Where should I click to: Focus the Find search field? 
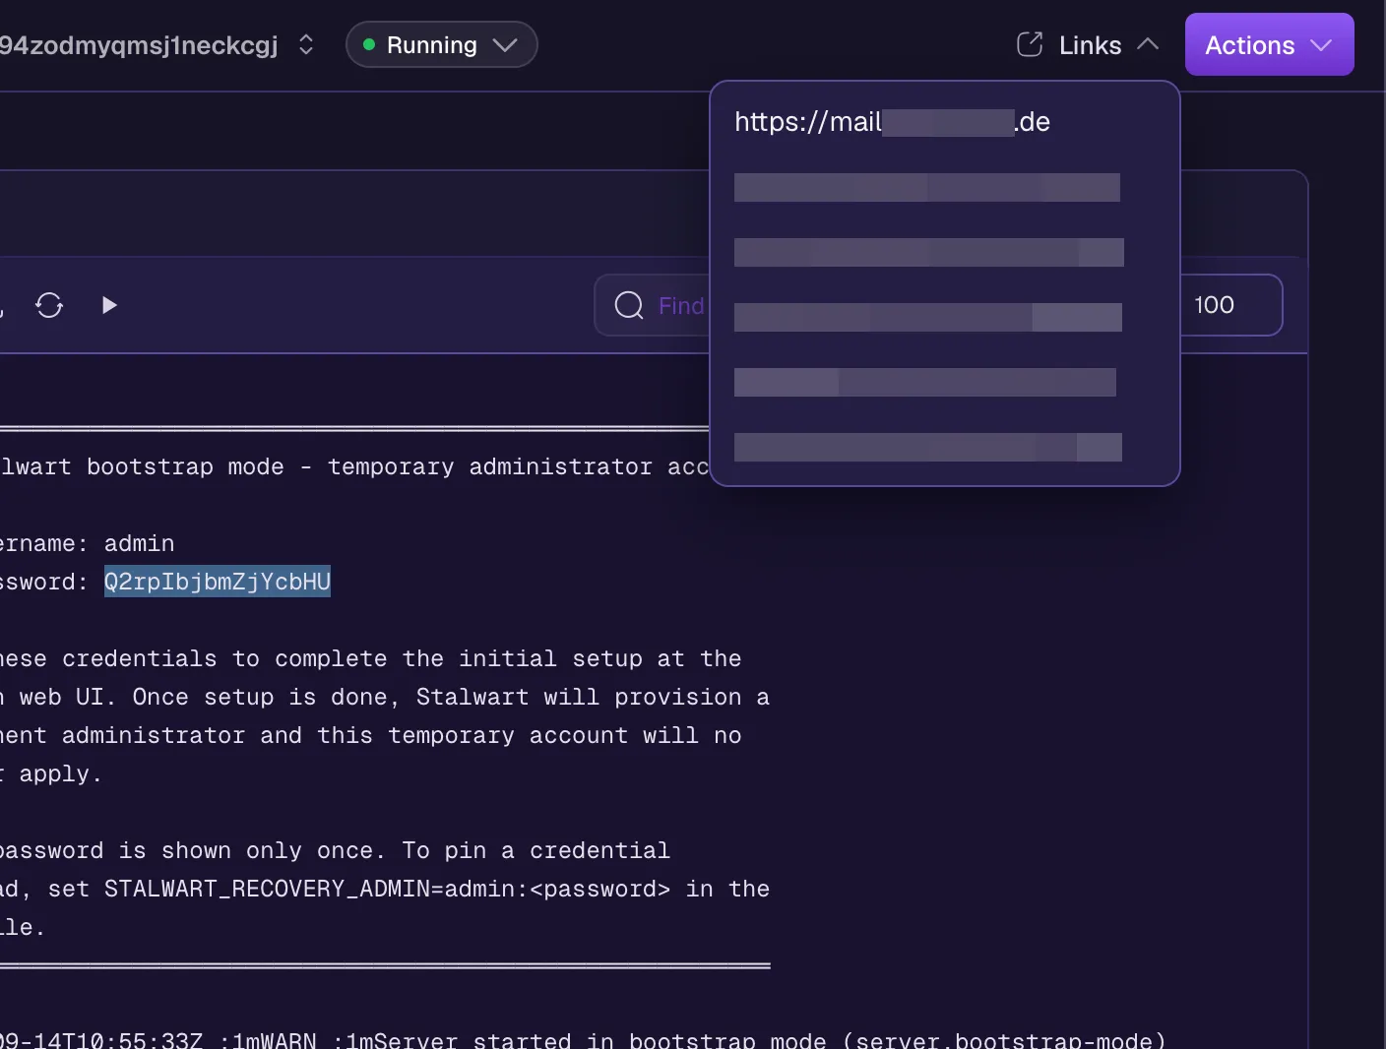(x=653, y=305)
